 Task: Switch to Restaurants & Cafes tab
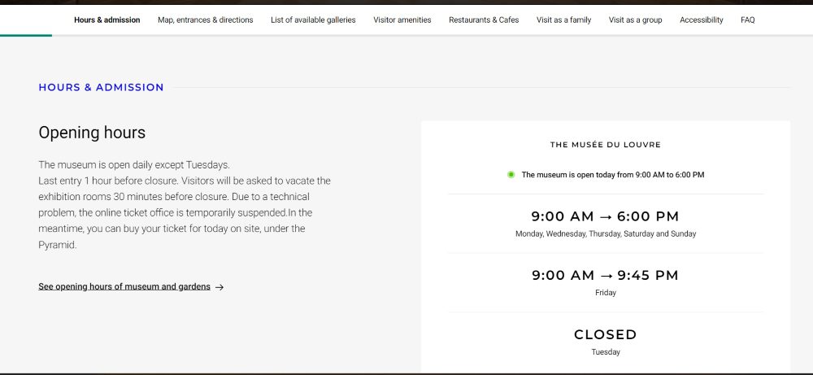[484, 20]
